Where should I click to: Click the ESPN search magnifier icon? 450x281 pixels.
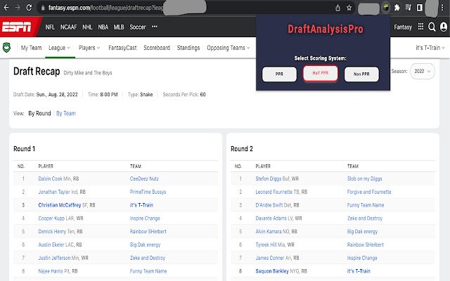click(432, 27)
